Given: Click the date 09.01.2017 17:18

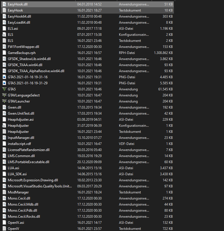Looking at the screenshot, I should click(89, 28).
